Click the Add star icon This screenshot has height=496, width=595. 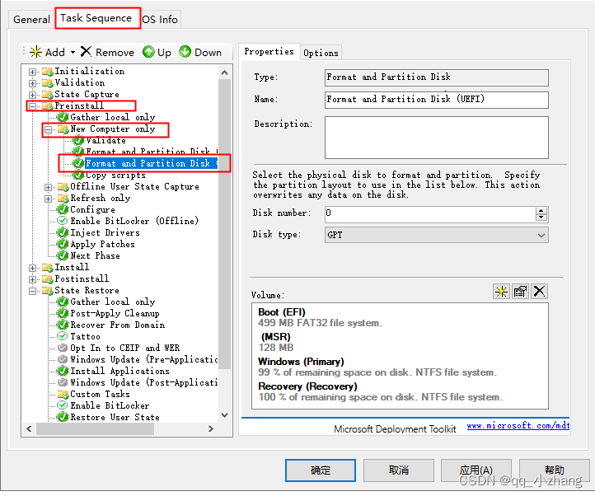click(35, 52)
